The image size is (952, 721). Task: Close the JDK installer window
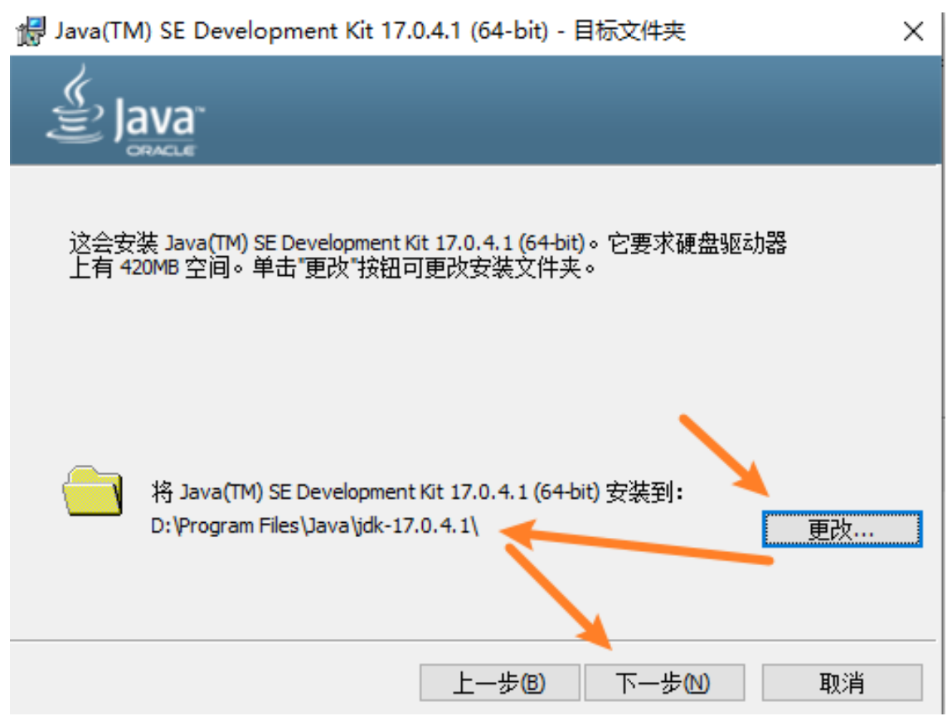[x=913, y=31]
